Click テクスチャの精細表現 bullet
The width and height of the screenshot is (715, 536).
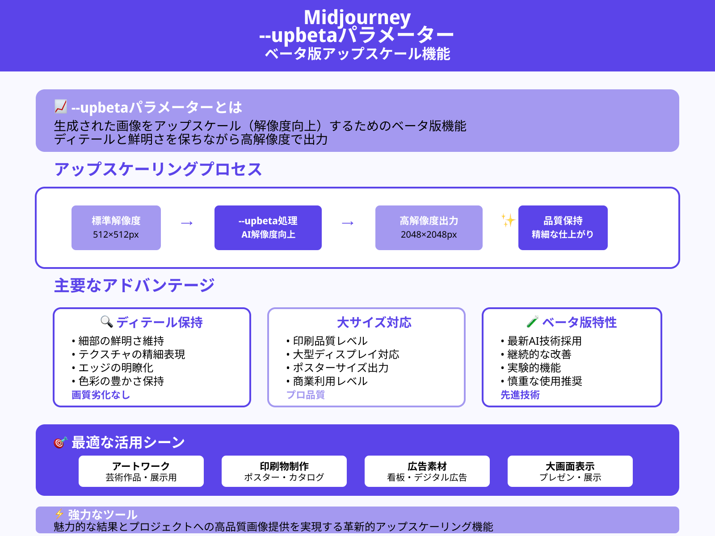129,355
